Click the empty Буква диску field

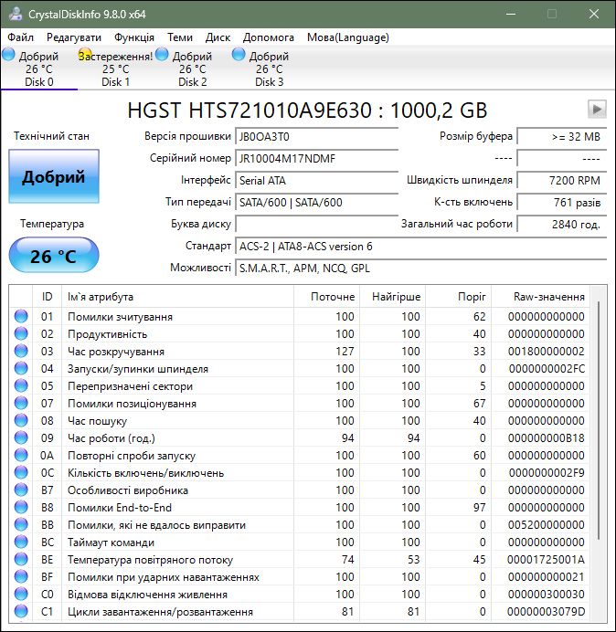click(x=316, y=224)
